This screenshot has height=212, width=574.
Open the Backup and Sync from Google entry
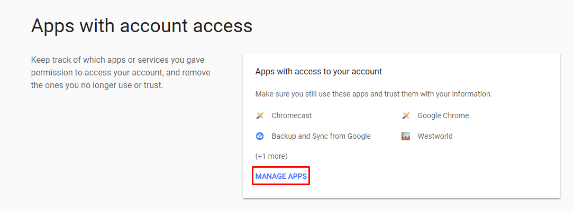click(321, 136)
